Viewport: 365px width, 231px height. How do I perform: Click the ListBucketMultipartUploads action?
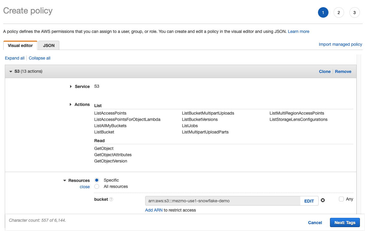[208, 113]
